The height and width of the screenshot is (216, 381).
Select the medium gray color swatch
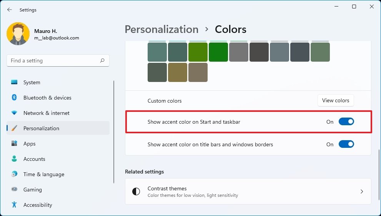[239, 52]
